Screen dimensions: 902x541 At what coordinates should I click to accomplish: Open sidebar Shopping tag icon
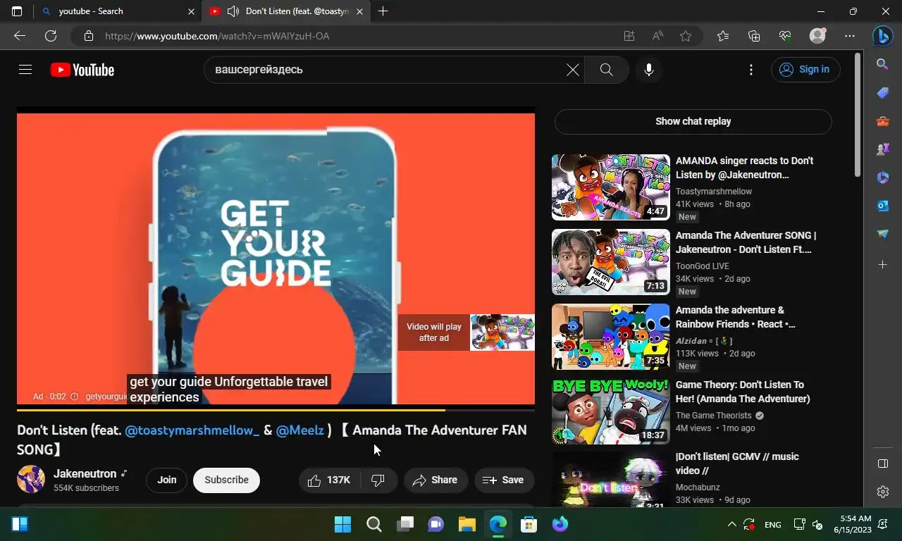883,93
